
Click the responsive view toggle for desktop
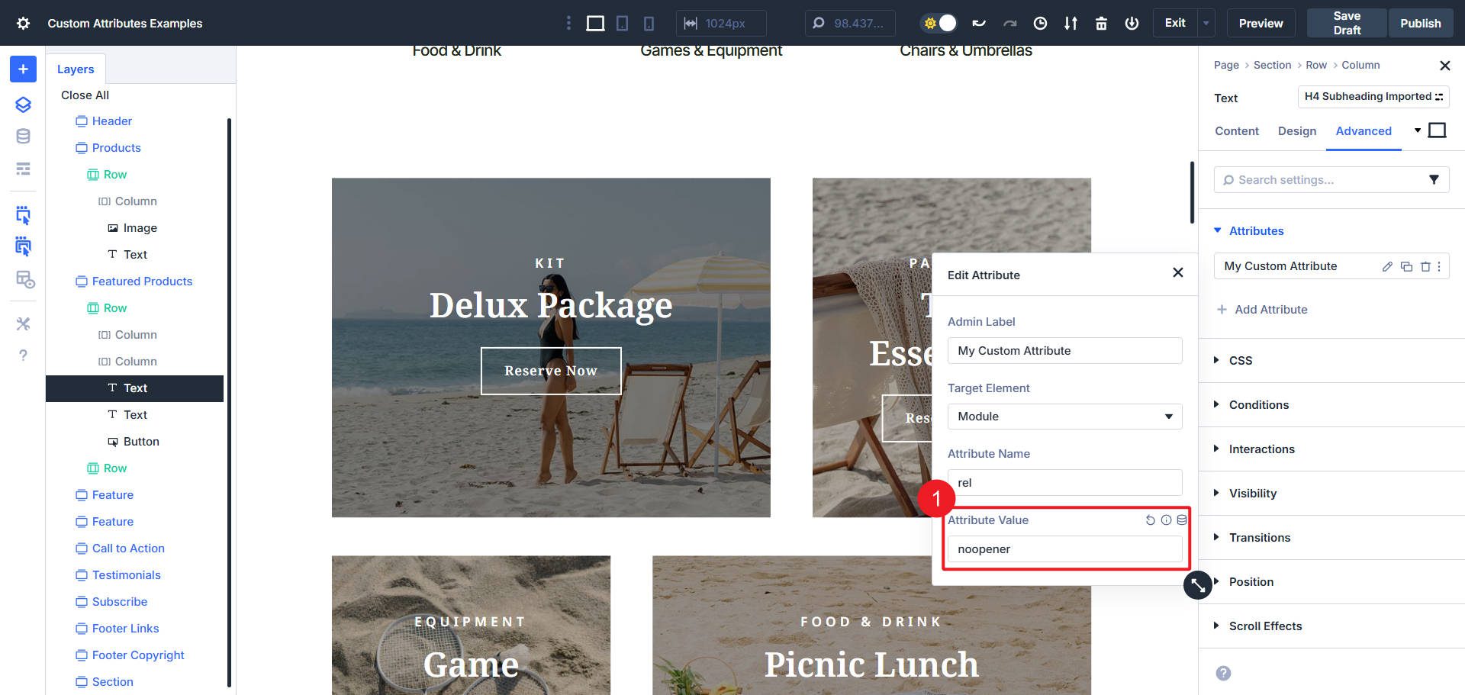(594, 23)
